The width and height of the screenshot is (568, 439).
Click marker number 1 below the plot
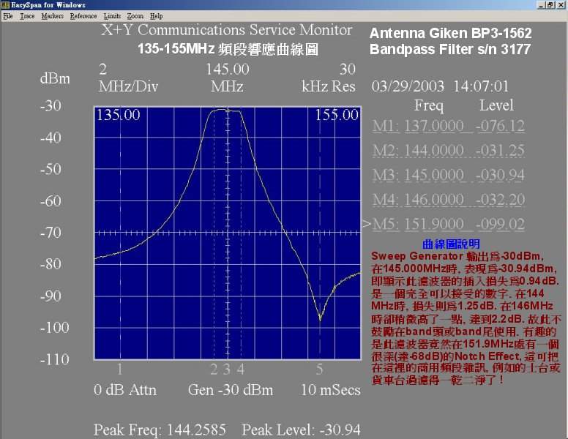119,369
